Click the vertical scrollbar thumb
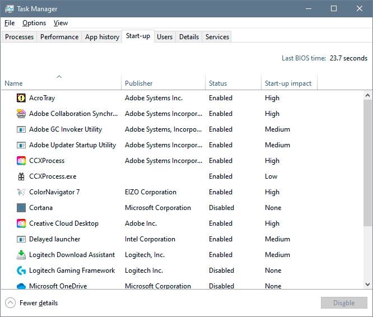Screen dimensions: 373x317 tap(367, 163)
